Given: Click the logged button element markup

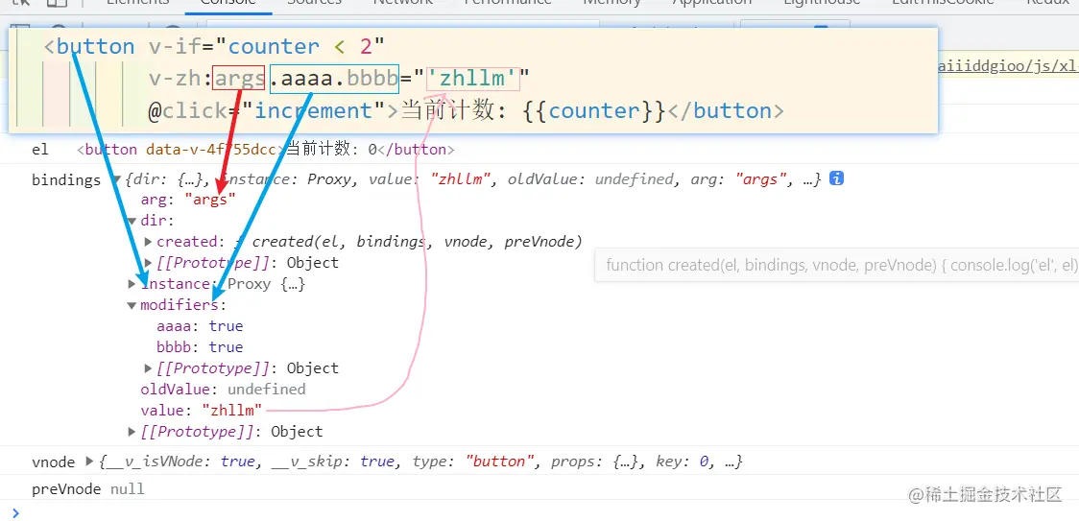Looking at the screenshot, I should click(x=266, y=150).
